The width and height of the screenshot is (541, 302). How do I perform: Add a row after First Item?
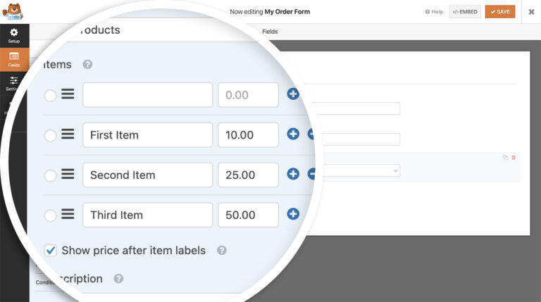293,134
